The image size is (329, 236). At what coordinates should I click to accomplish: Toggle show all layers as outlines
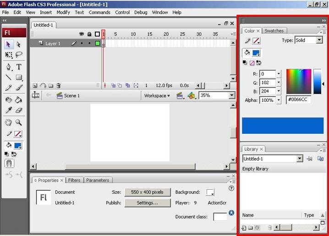click(97, 34)
